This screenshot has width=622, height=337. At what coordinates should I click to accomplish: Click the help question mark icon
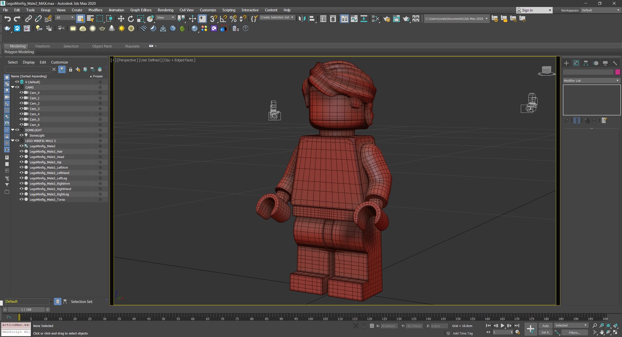click(x=246, y=28)
